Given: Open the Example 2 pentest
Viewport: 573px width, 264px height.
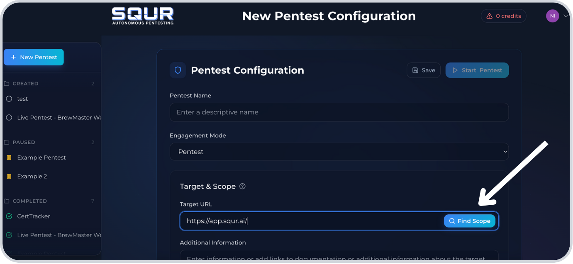Looking at the screenshot, I should pos(32,176).
